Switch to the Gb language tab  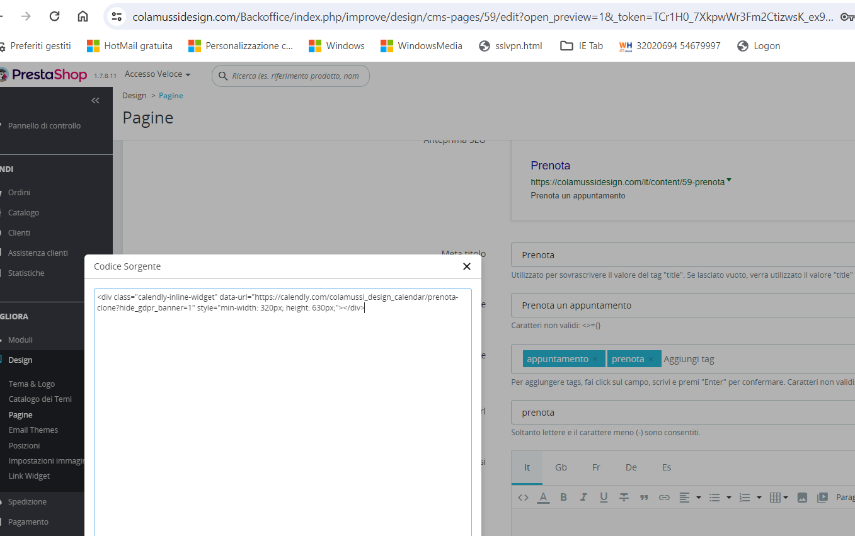point(561,467)
